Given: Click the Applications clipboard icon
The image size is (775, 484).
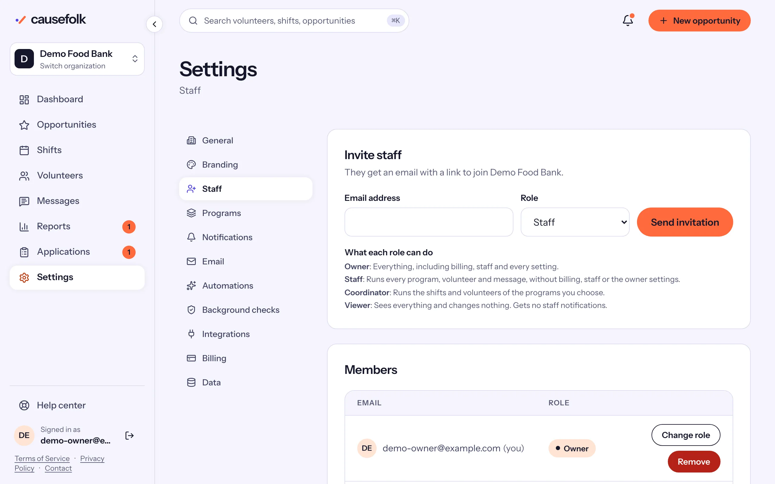Looking at the screenshot, I should pos(24,252).
